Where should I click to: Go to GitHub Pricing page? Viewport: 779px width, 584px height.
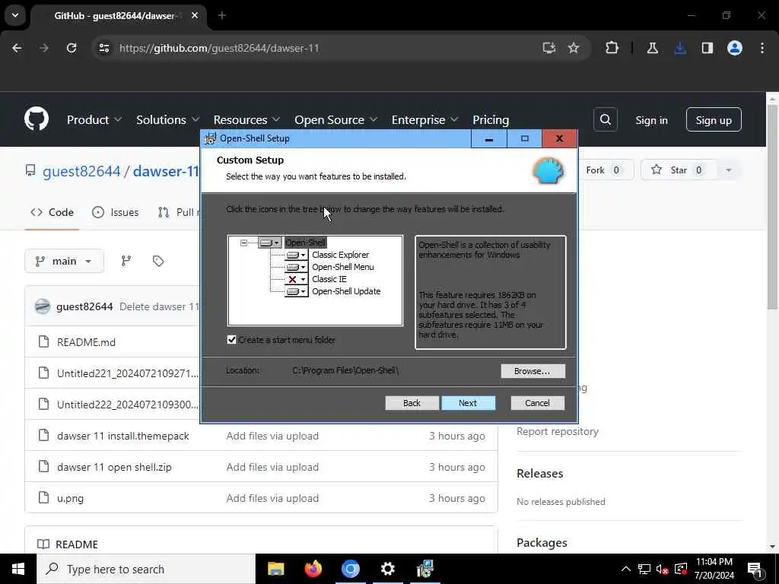point(491,119)
